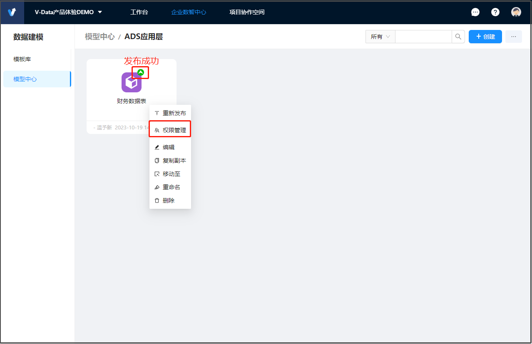The image size is (532, 344).
Task: Switch to the 工作台 tab
Action: [x=139, y=12]
